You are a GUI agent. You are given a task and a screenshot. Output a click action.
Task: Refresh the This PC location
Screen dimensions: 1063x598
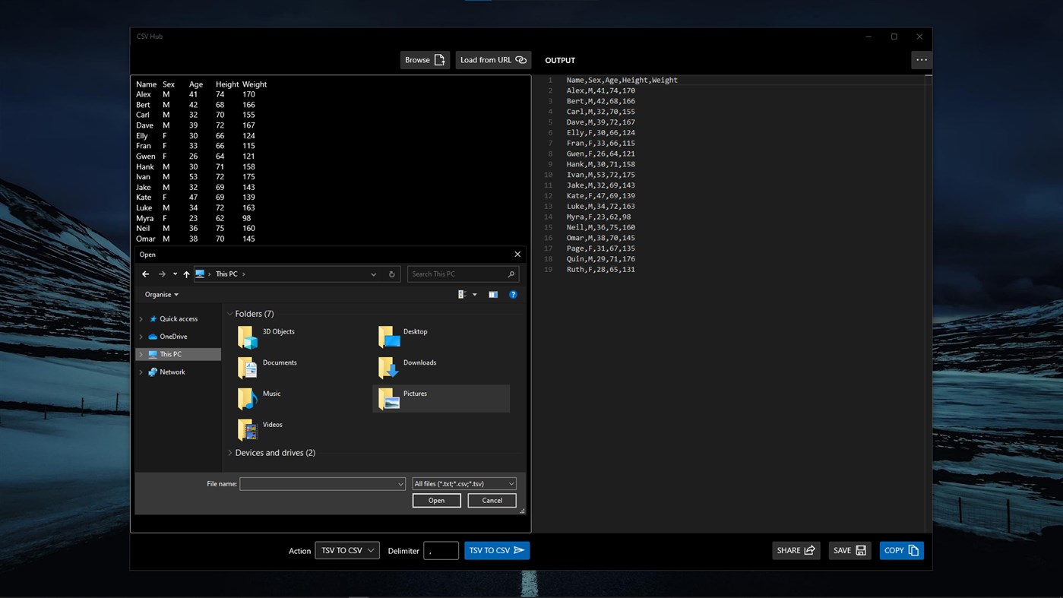coord(392,274)
